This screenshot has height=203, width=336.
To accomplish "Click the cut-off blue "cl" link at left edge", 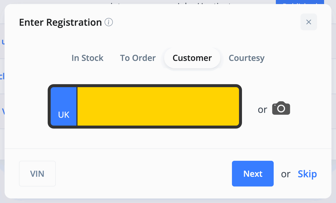I will (x=2, y=76).
